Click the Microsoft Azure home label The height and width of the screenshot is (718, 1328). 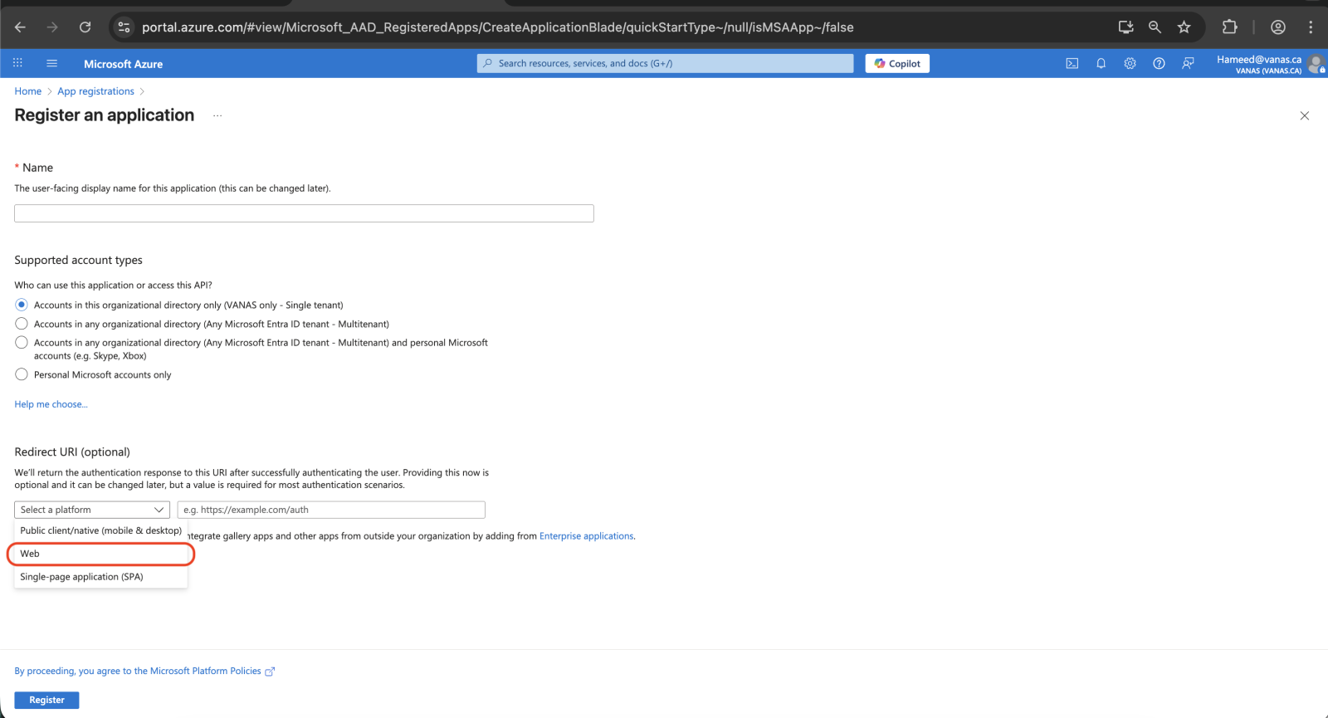[123, 64]
